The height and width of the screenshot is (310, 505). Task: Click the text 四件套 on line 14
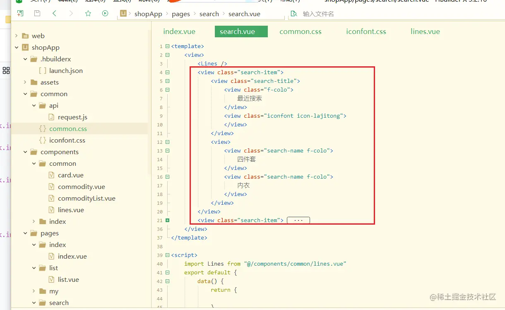(x=246, y=159)
